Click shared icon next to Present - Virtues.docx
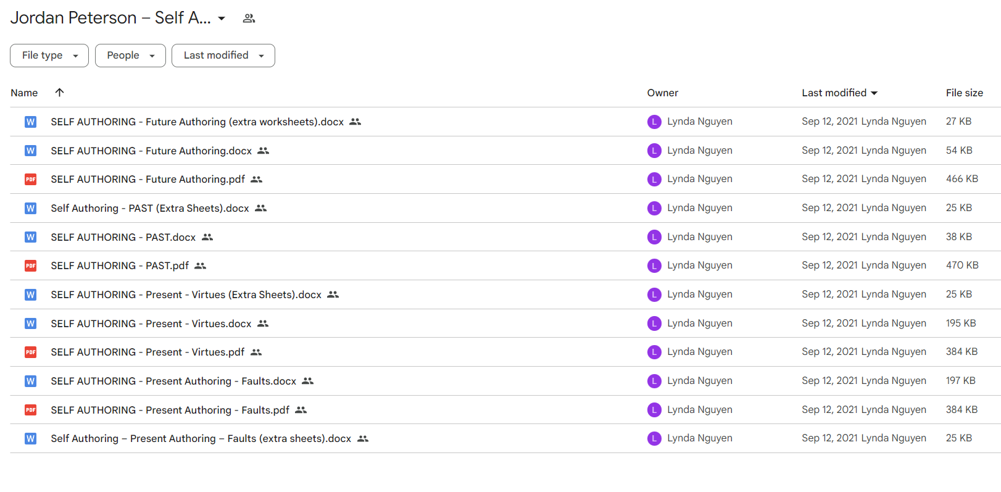 click(x=262, y=323)
